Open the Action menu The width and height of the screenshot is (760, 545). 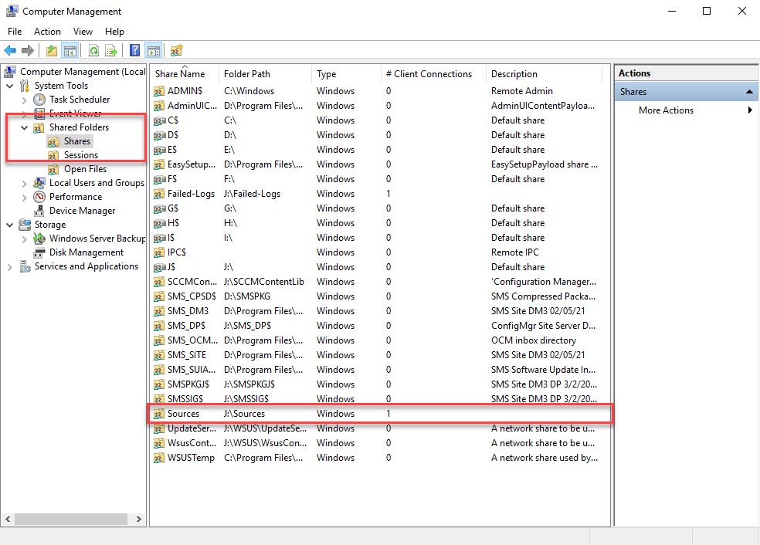[47, 32]
